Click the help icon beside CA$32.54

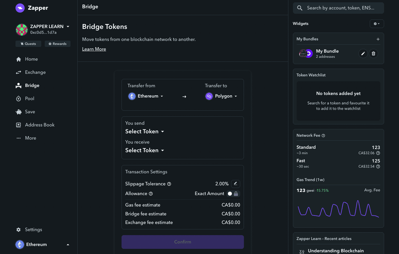(378, 166)
